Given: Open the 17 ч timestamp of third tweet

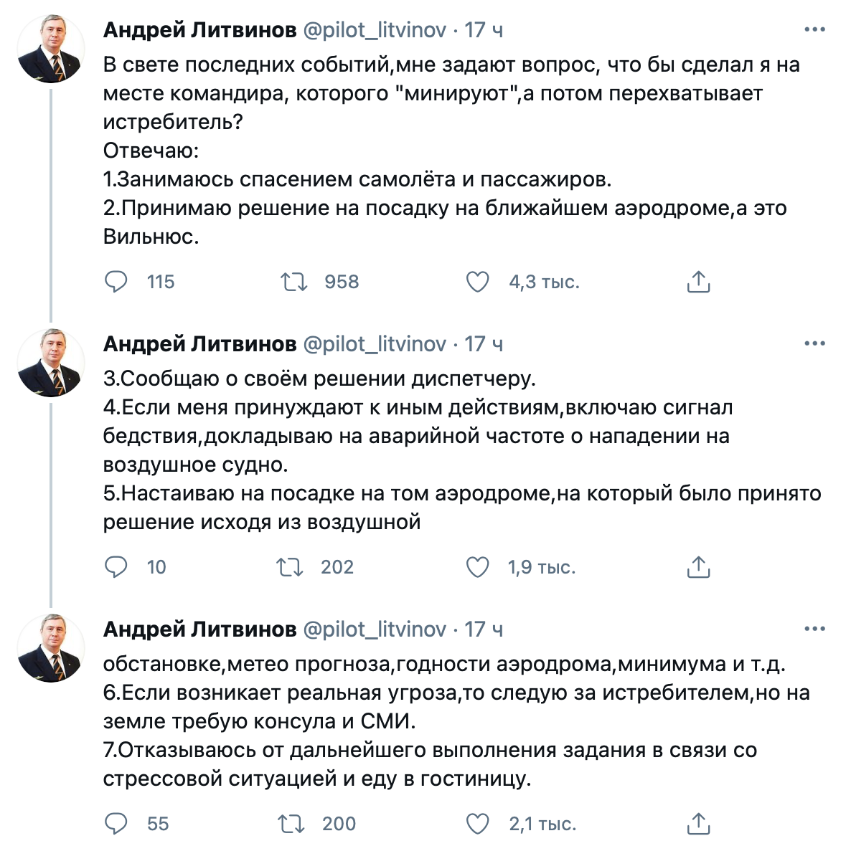Looking at the screenshot, I should click(x=484, y=629).
